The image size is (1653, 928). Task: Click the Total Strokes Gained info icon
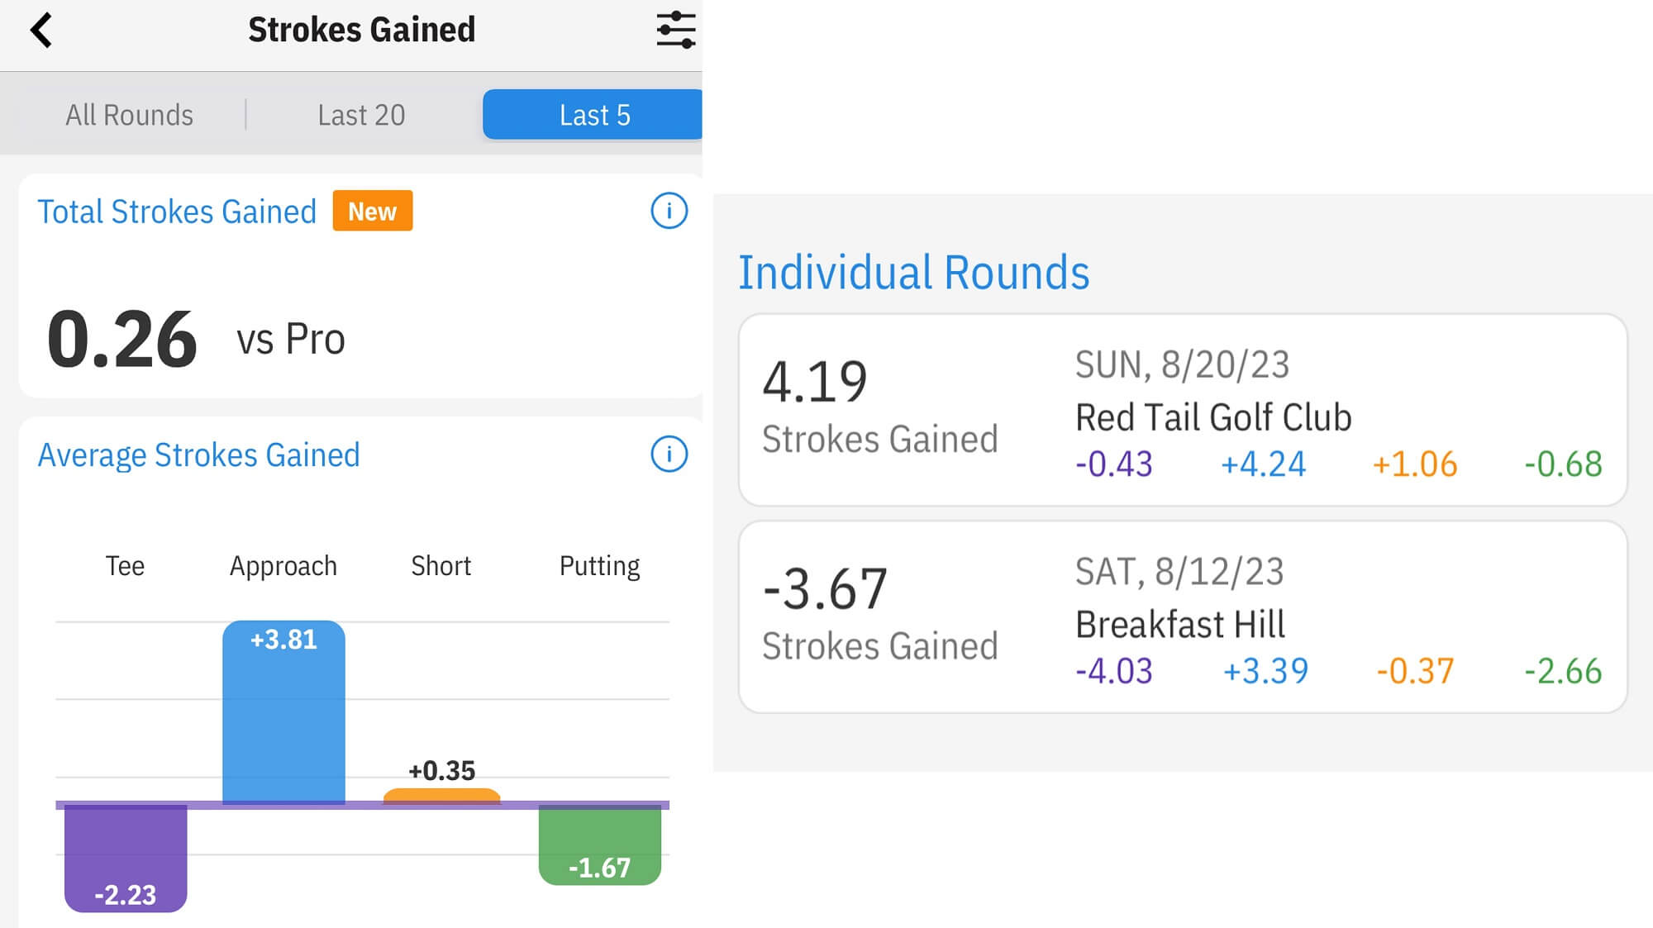pos(668,211)
